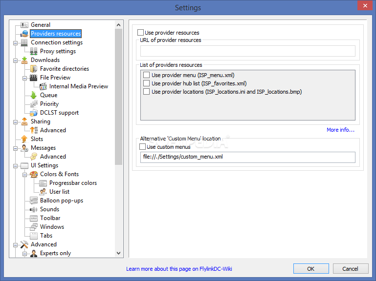Viewport: 376px width, 281px height.
Task: Click the DCLST support folder icon
Action: coord(34,113)
